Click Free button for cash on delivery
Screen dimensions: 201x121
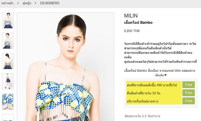[x=189, y=101]
